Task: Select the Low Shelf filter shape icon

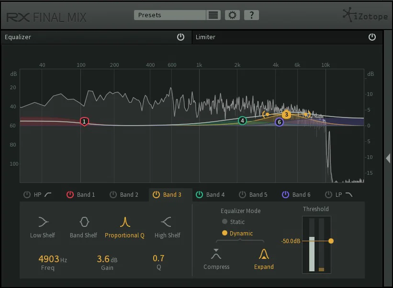Action: point(43,222)
